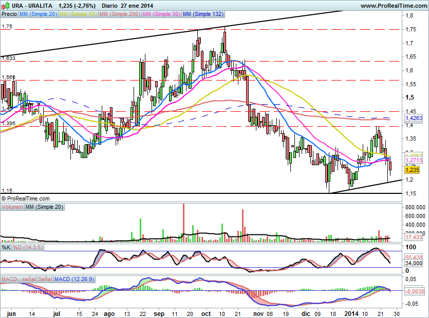
Task: Open the Volumen indicator label
Action: [12, 206]
